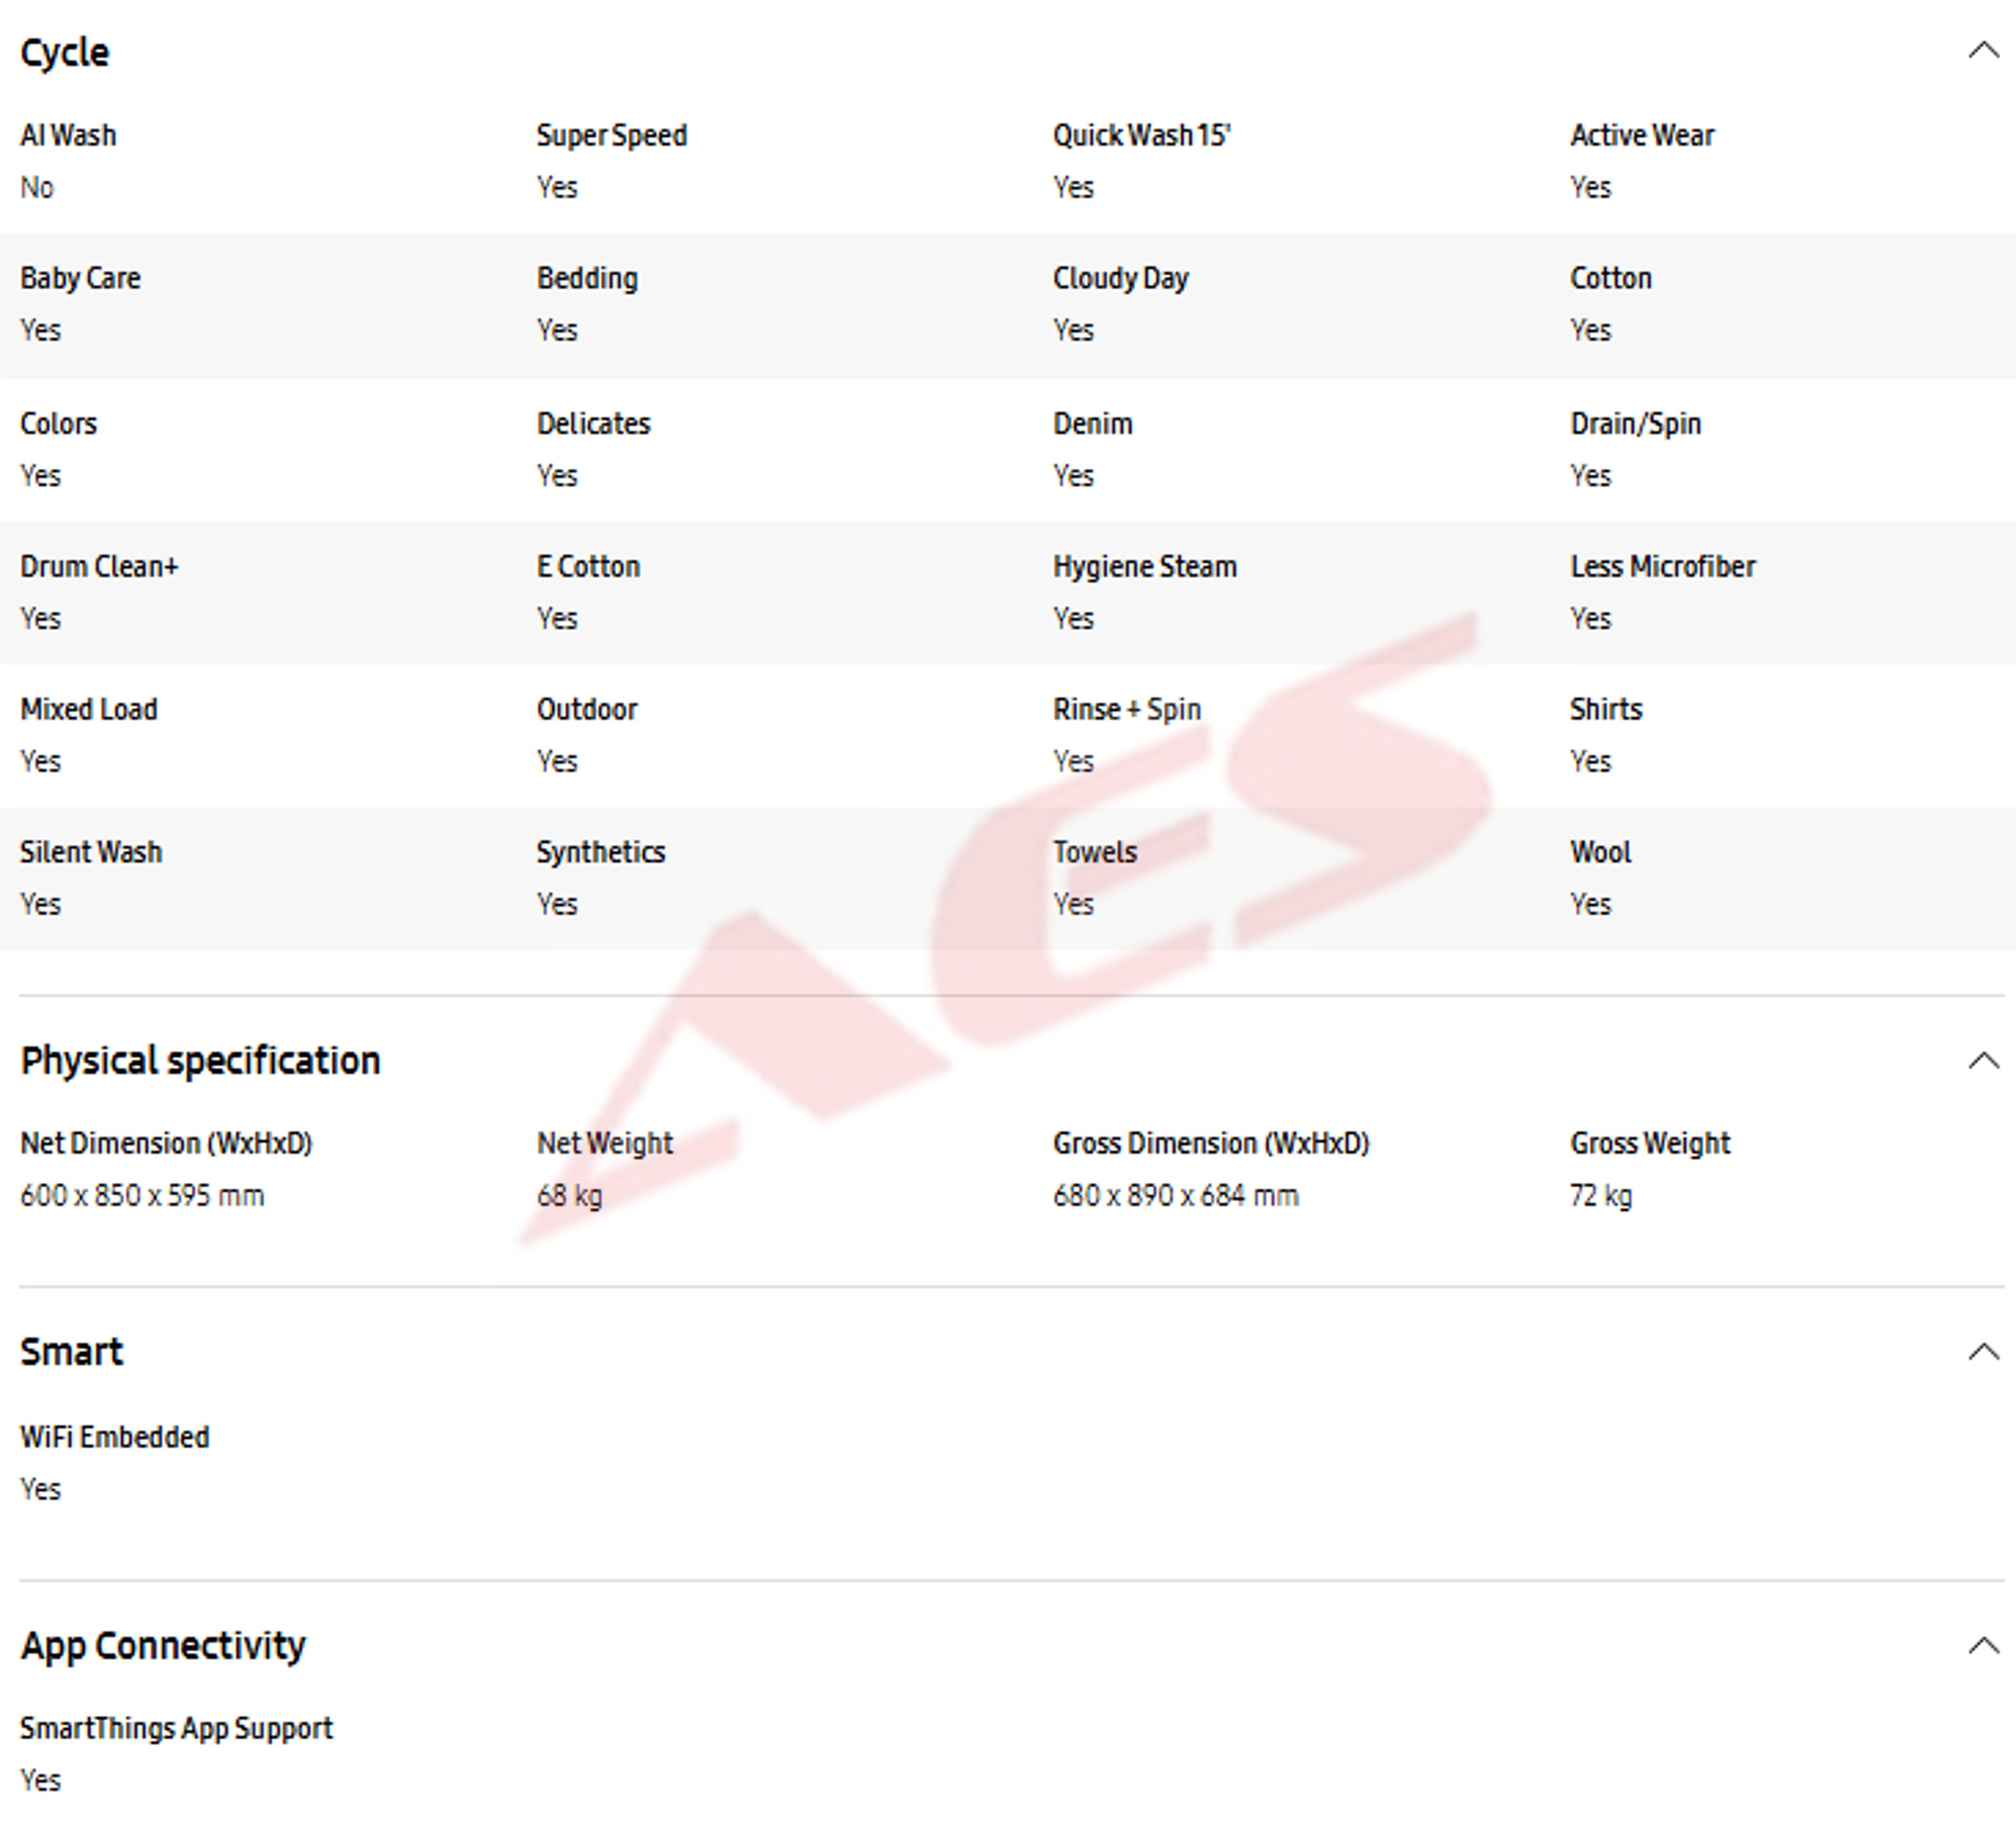Click the Physical specification heading
This screenshot has width=2016, height=1832.
pyautogui.click(x=200, y=1061)
